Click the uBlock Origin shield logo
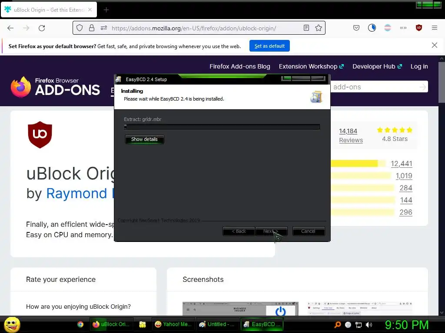 coord(40,135)
